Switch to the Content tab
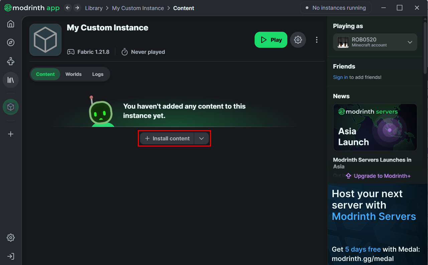The width and height of the screenshot is (428, 265). click(45, 74)
